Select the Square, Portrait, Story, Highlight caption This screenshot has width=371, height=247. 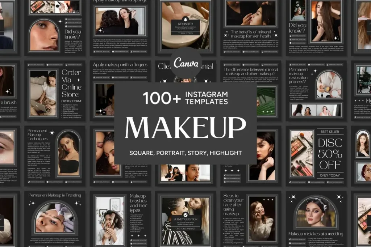185,153
